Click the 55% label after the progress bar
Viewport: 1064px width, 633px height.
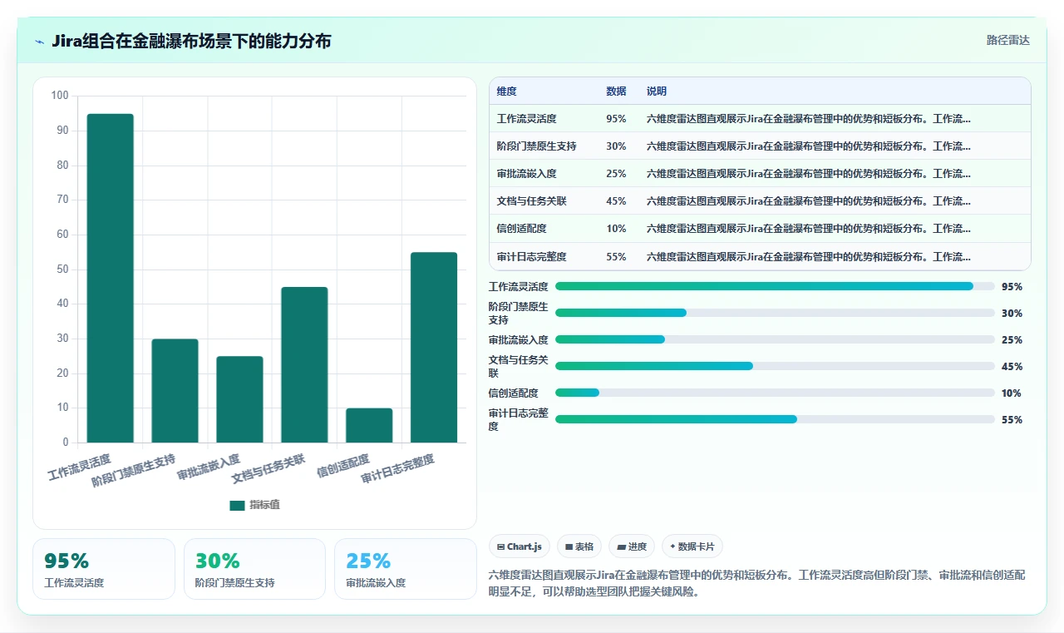[1012, 420]
